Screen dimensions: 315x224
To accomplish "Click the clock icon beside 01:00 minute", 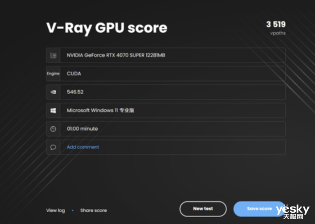I will pyautogui.click(x=53, y=129).
